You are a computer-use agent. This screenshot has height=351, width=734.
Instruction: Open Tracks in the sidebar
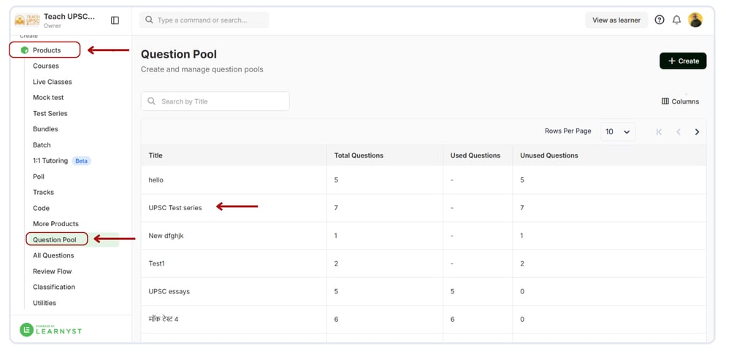[43, 193]
